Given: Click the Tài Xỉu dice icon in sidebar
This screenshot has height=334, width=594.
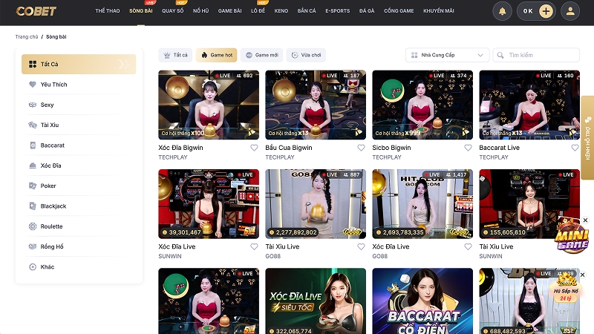Looking at the screenshot, I should [33, 125].
